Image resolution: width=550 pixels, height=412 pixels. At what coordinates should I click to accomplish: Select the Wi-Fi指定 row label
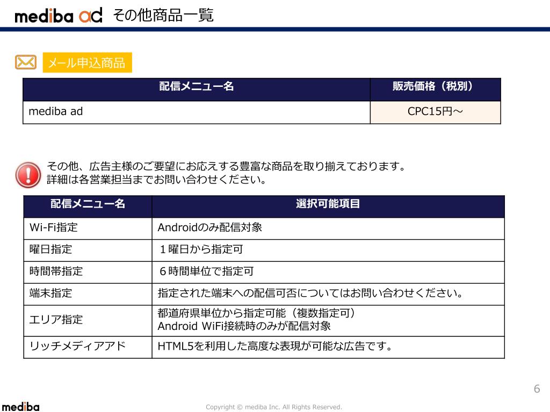click(88, 229)
